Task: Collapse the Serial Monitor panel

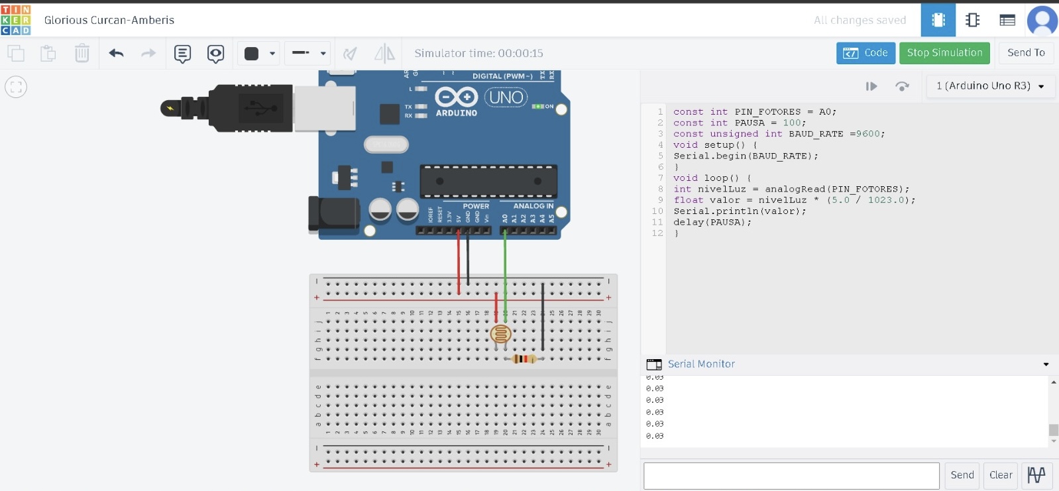Action: [x=1046, y=364]
